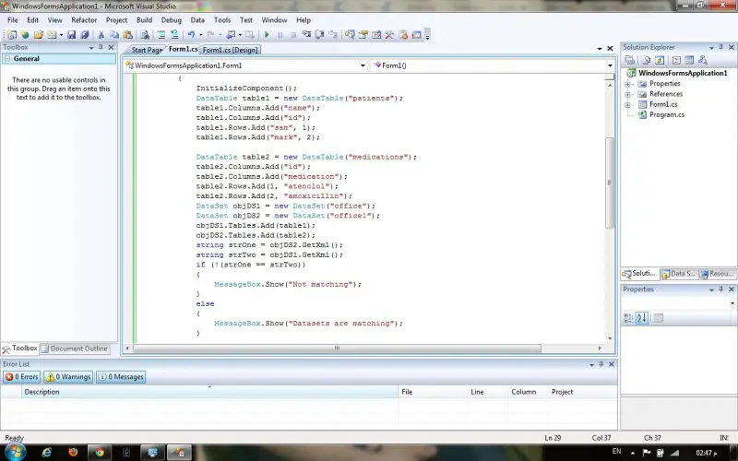Viewport: 738px width, 461px height.
Task: Open the Refactor menu
Action: pos(84,20)
